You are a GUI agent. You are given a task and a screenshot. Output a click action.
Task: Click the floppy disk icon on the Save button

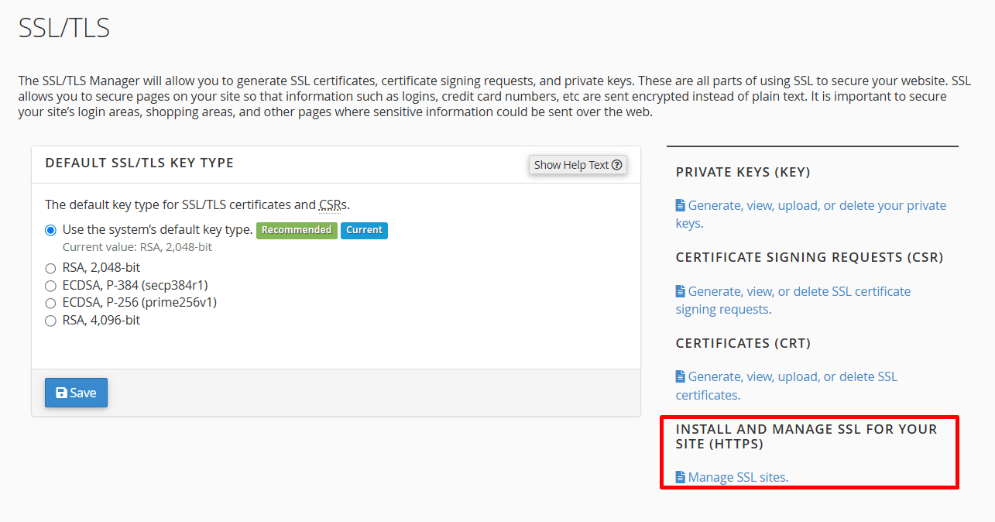(62, 393)
